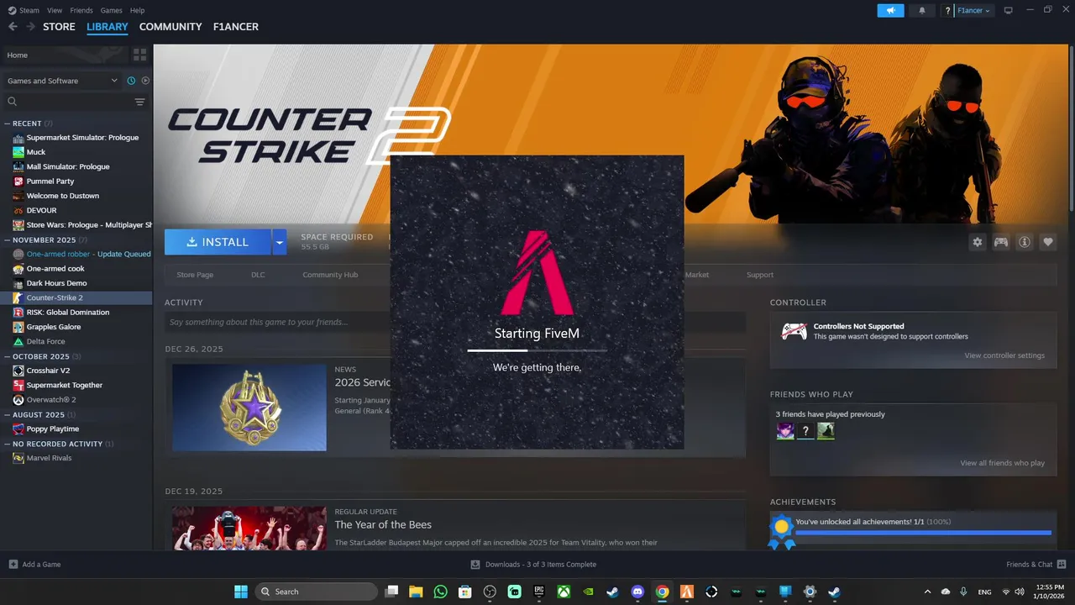The width and height of the screenshot is (1075, 605).
Task: Click the achievements progress bar
Action: click(x=923, y=532)
